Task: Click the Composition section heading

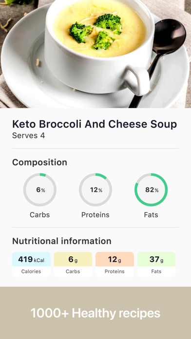Action: point(39,162)
